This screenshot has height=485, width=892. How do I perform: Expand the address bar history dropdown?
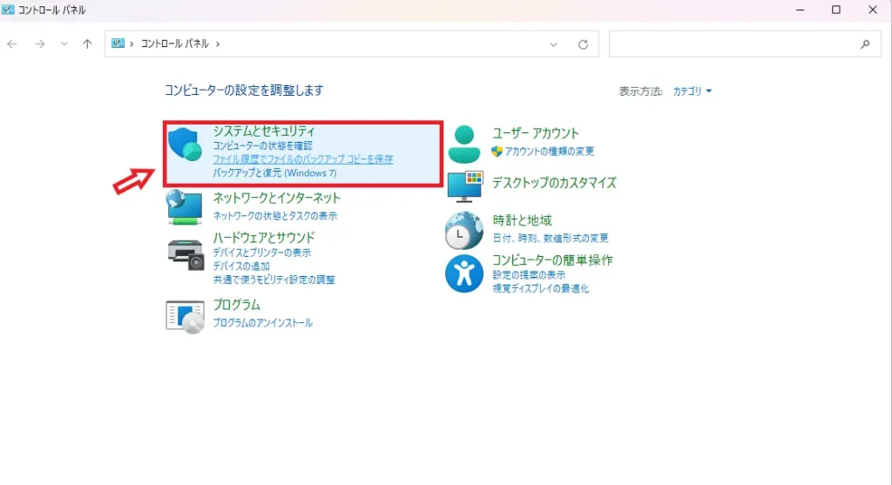pyautogui.click(x=553, y=44)
